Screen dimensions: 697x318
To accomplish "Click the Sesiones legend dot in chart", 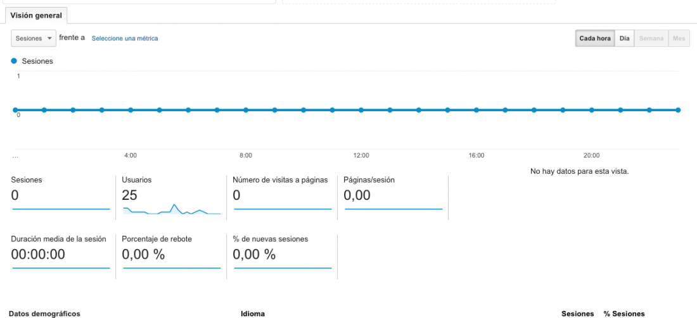I will pyautogui.click(x=14, y=61).
